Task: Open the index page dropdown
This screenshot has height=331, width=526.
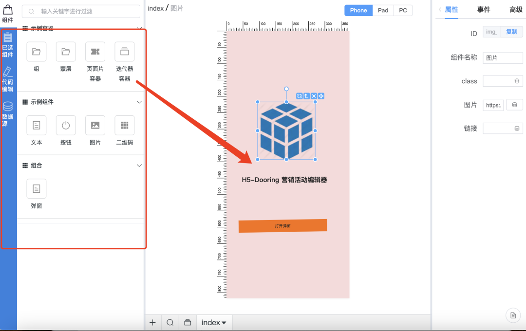Action: 214,323
